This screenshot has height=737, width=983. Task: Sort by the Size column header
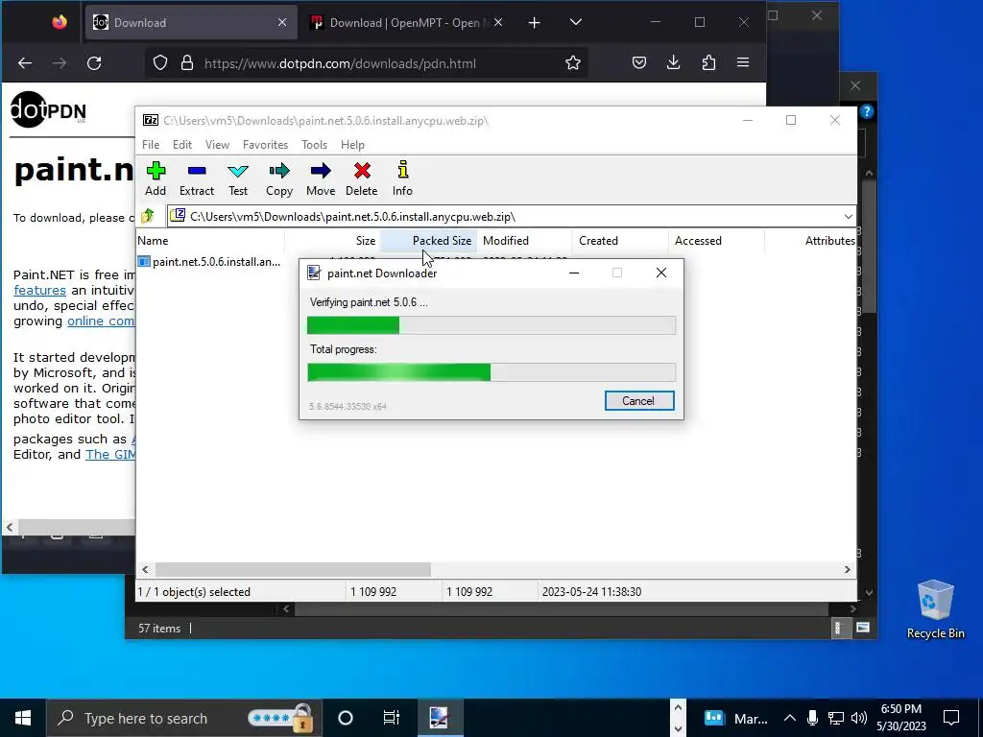click(x=332, y=241)
